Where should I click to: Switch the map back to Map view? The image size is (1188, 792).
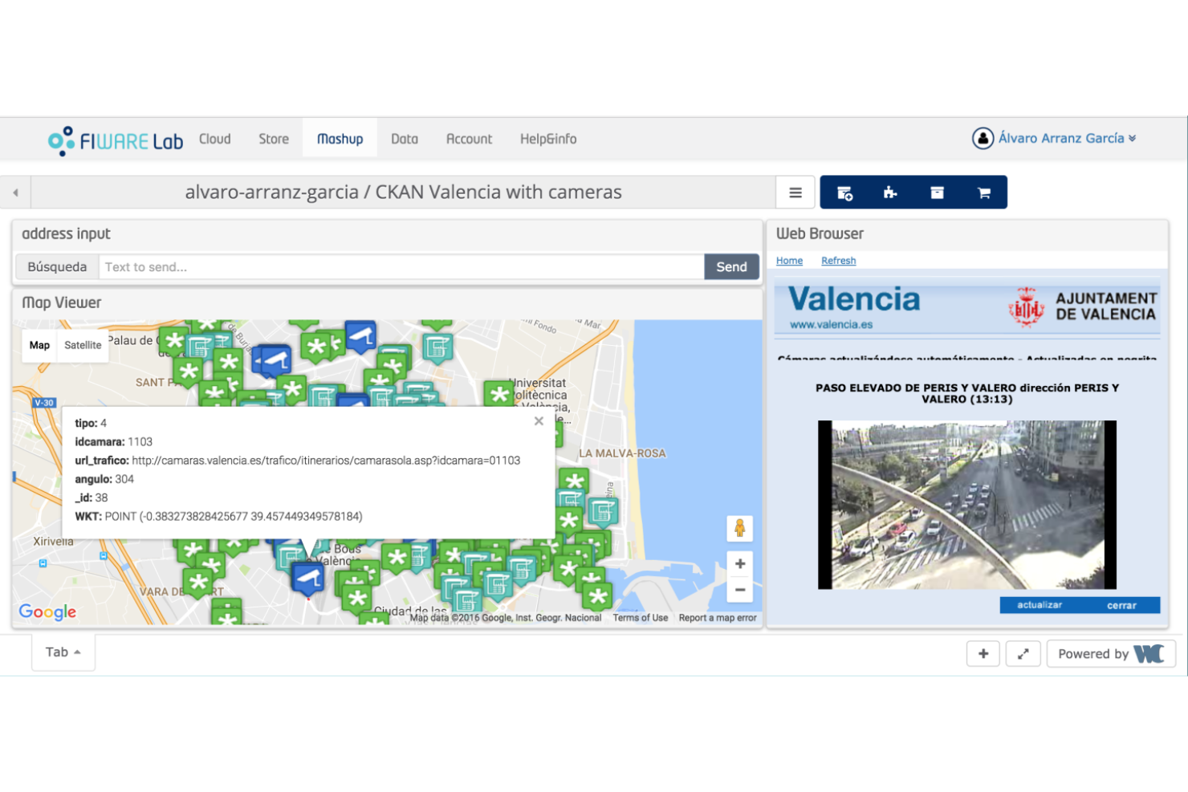39,345
